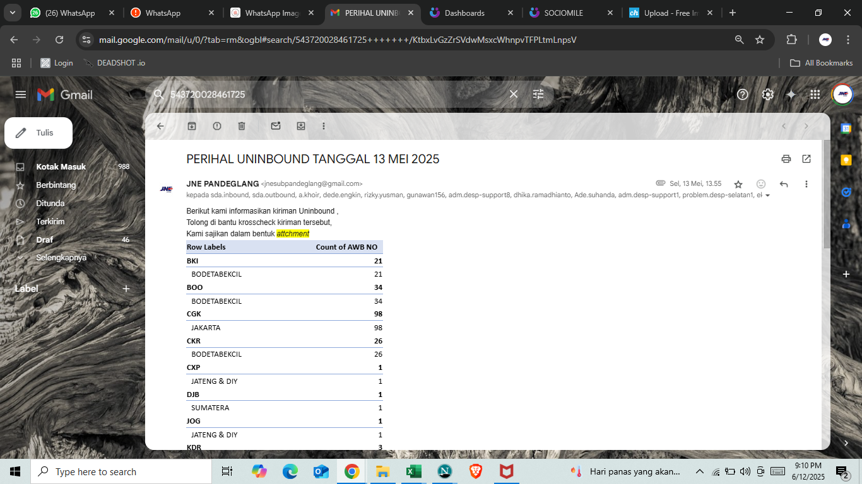
Task: Reply arrow icon on message
Action: (784, 184)
